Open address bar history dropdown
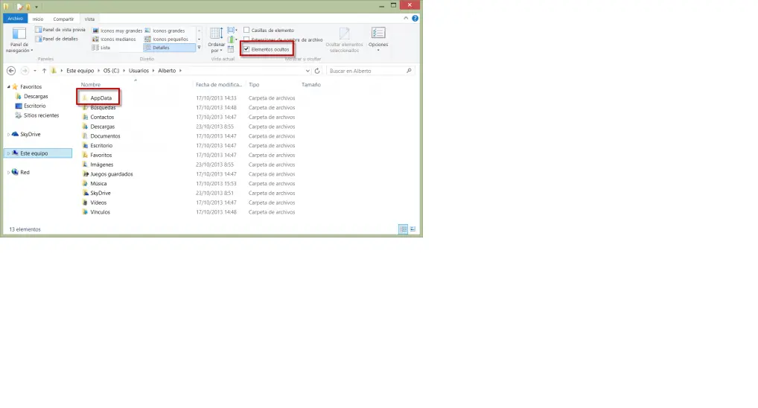 coord(308,71)
